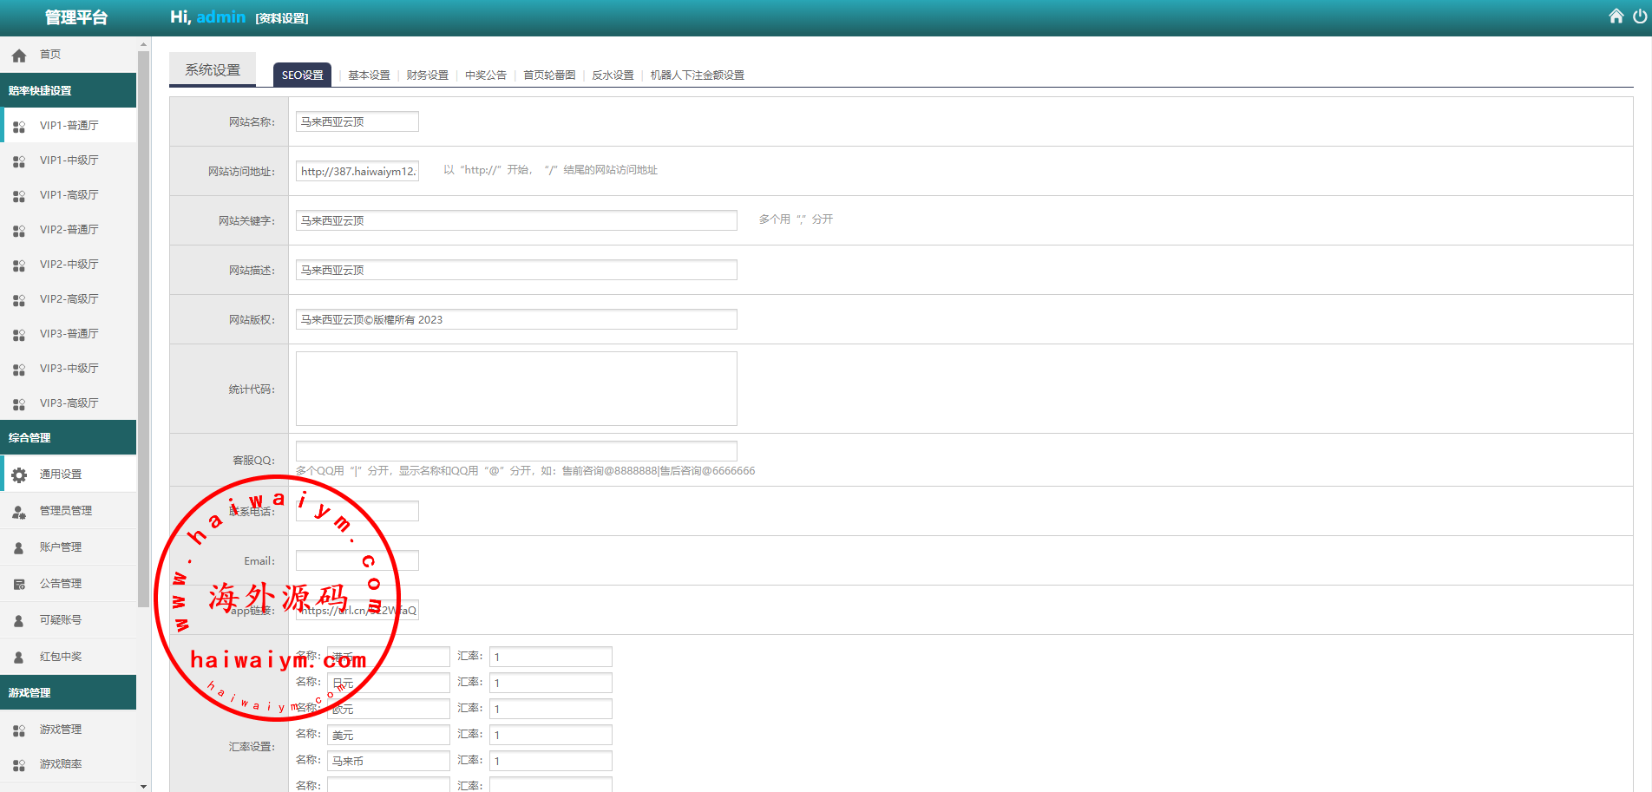Click the 游戏管理 sidebar icon

[19, 730]
